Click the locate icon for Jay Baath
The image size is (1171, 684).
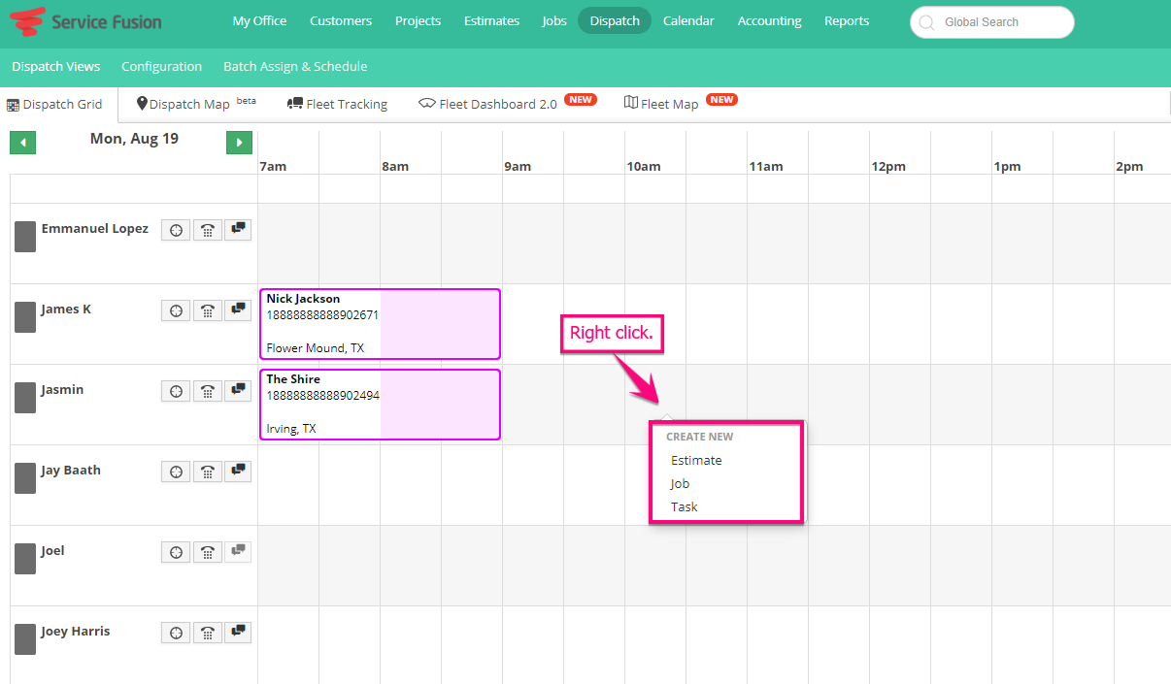click(x=175, y=472)
